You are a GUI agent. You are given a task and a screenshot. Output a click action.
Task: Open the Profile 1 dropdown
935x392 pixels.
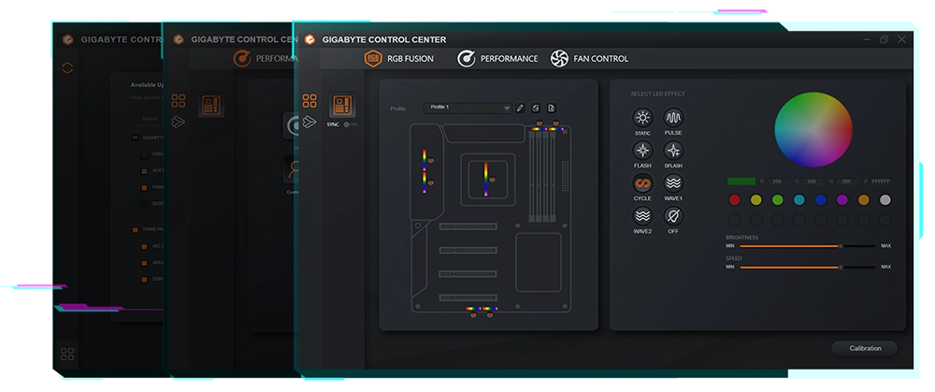(468, 108)
